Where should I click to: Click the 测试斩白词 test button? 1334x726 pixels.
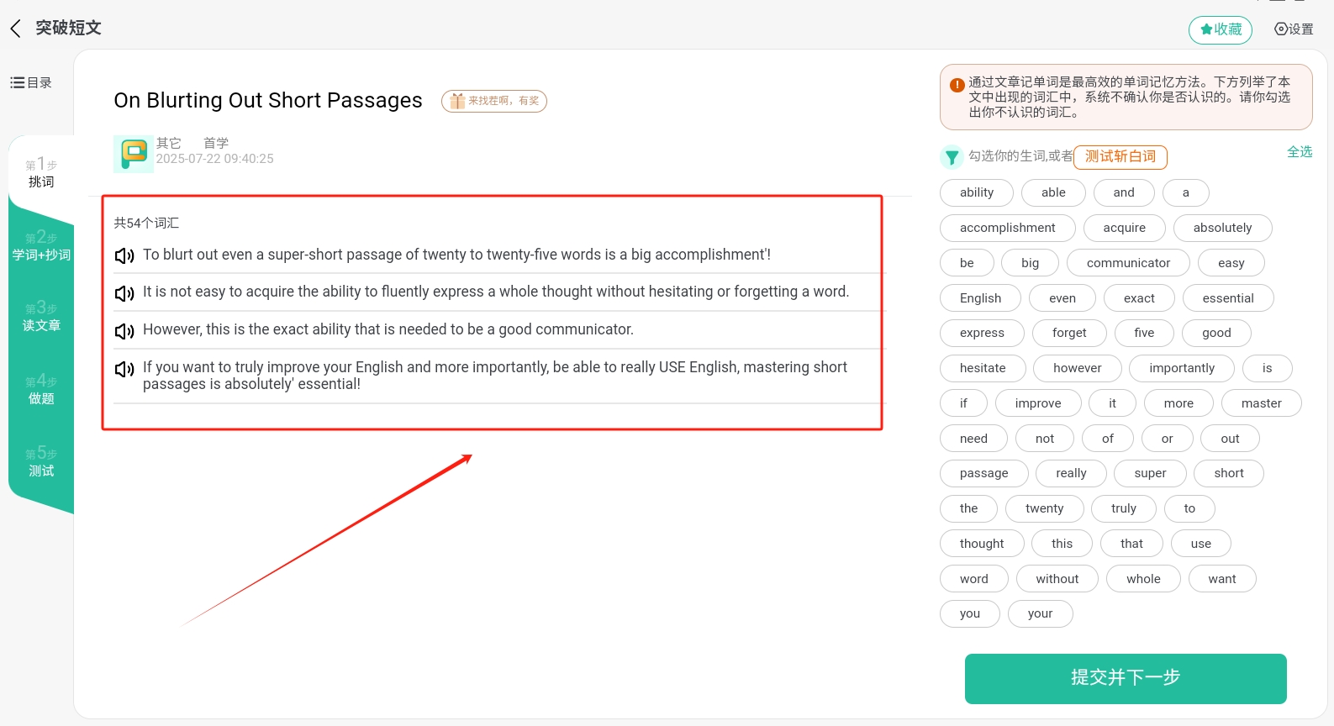coord(1120,156)
